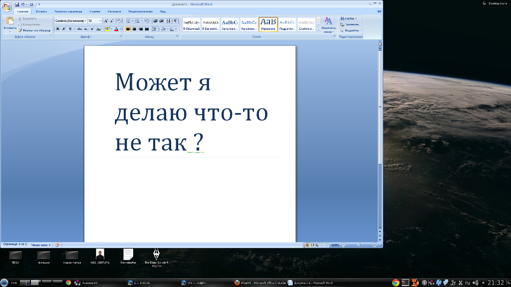Toggle bold (Ж) formatting
The width and height of the screenshot is (511, 287).
pyautogui.click(x=57, y=29)
